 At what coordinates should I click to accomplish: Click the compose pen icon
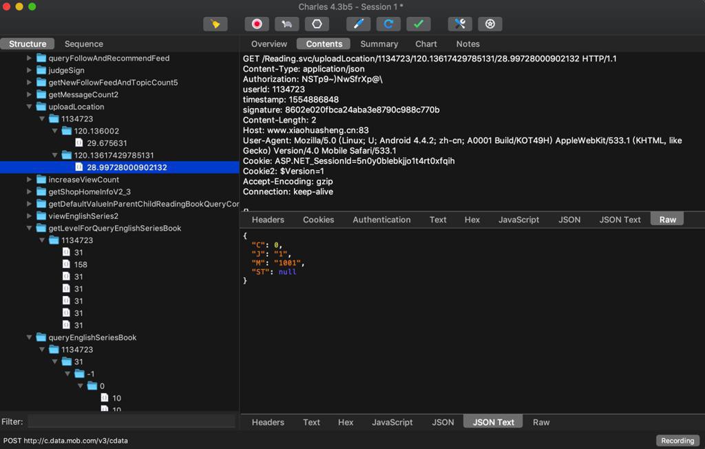pos(358,24)
